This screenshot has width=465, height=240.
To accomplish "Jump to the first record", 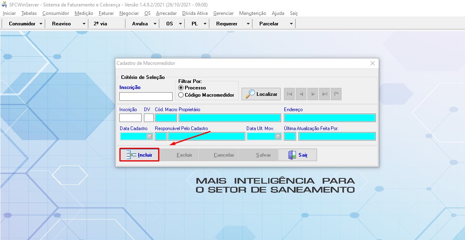I will pos(290,94).
